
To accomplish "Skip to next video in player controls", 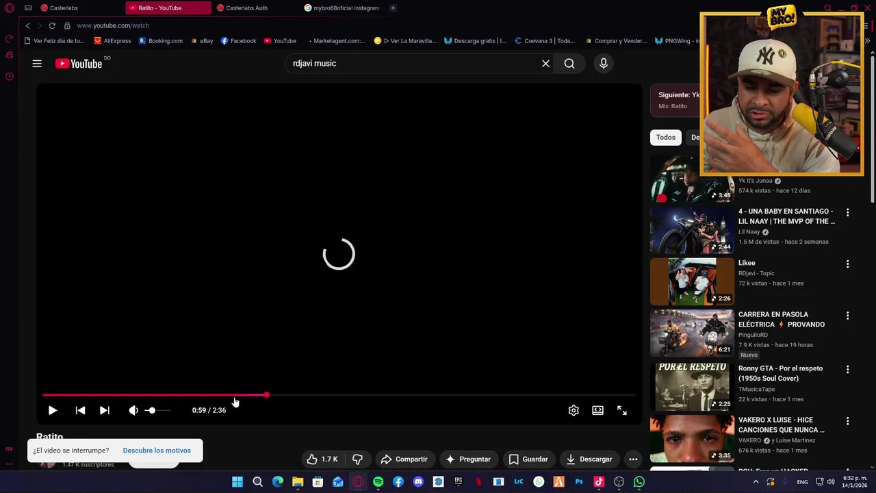I will pos(104,410).
